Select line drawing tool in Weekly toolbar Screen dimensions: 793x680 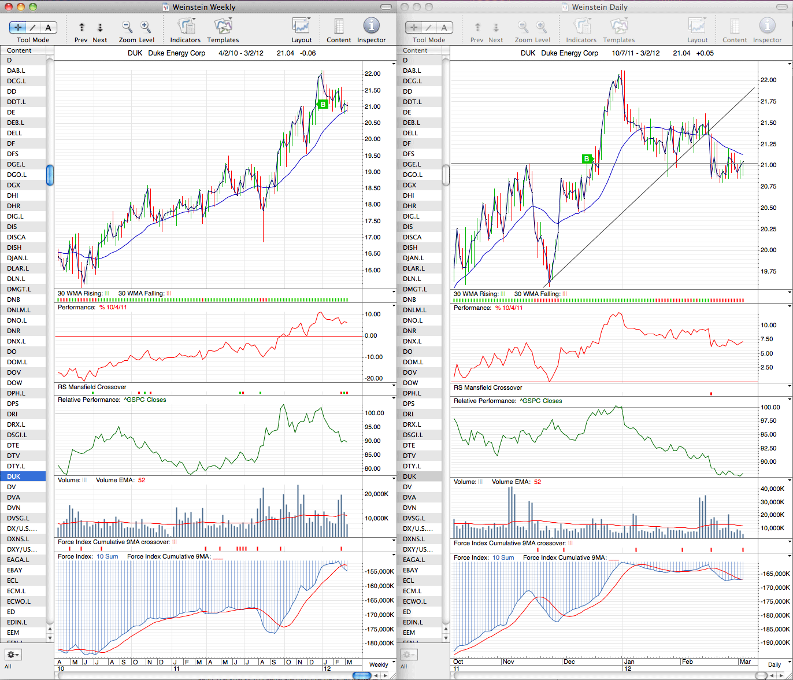34,27
